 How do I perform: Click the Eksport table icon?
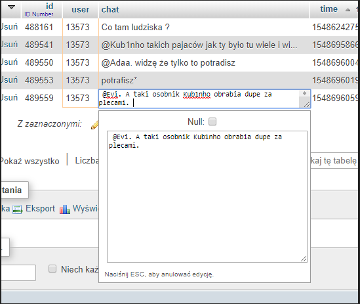coord(18,209)
